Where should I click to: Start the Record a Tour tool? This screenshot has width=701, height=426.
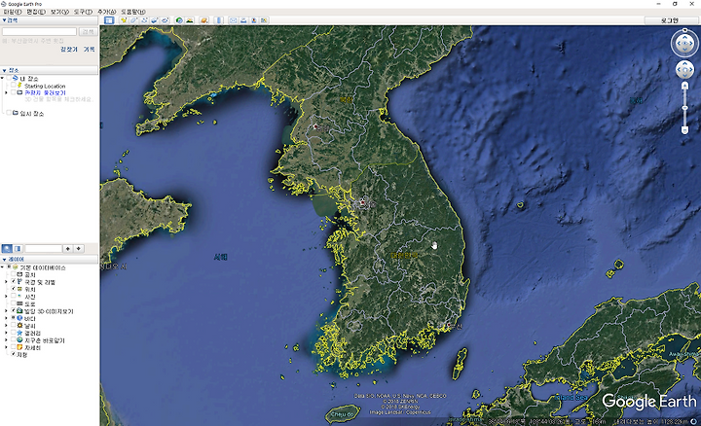click(x=165, y=20)
